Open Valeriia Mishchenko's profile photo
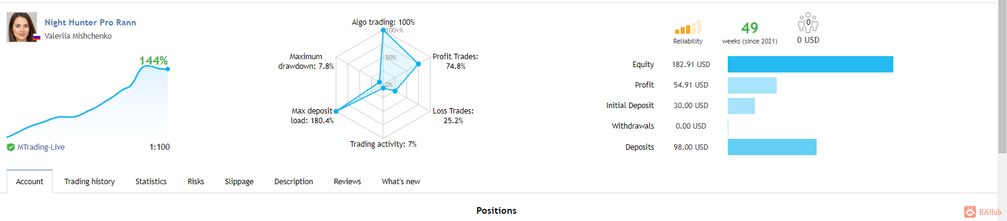 [22, 27]
